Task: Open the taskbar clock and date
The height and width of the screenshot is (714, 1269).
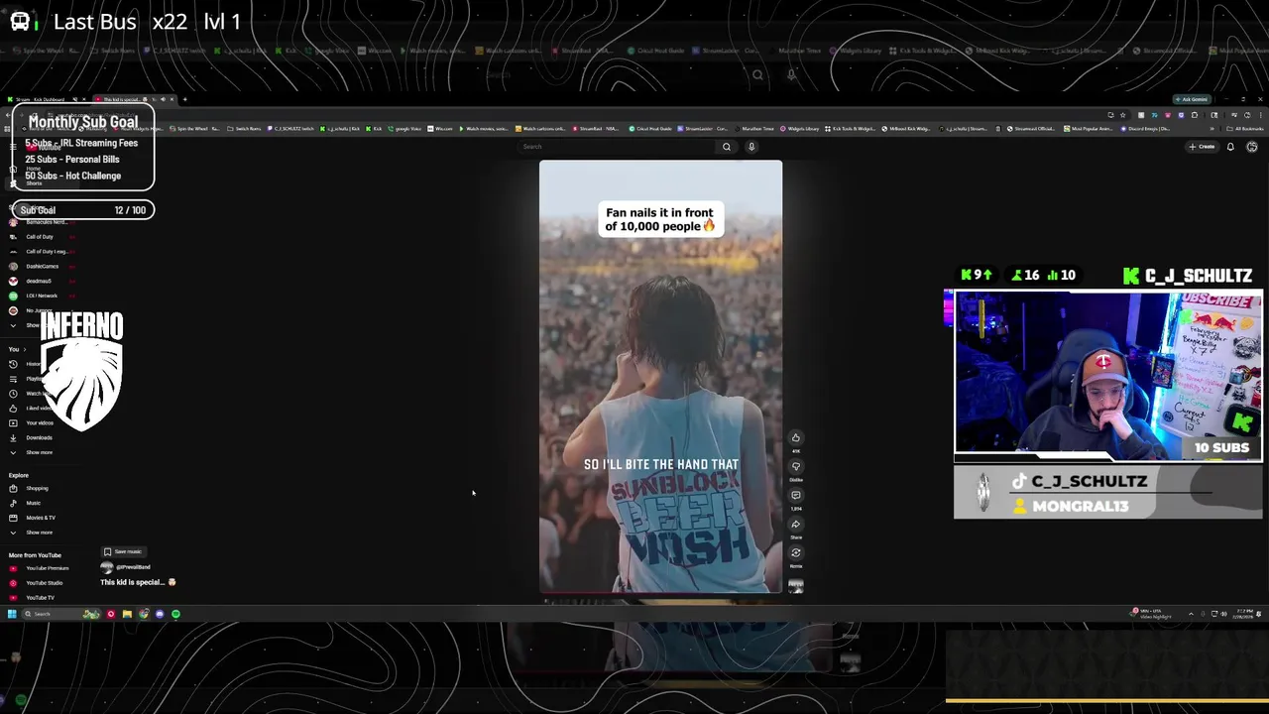Action: point(1245,614)
